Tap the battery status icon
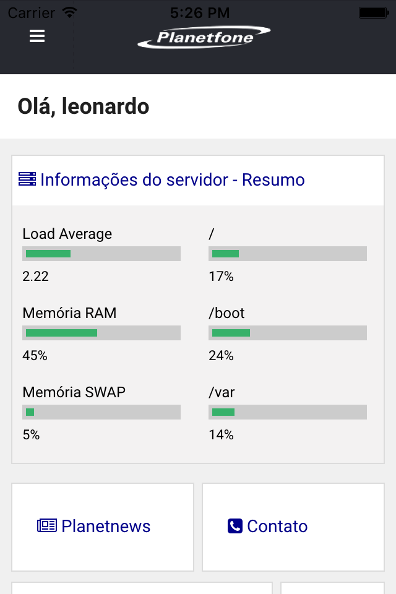This screenshot has height=594, width=396. (374, 13)
